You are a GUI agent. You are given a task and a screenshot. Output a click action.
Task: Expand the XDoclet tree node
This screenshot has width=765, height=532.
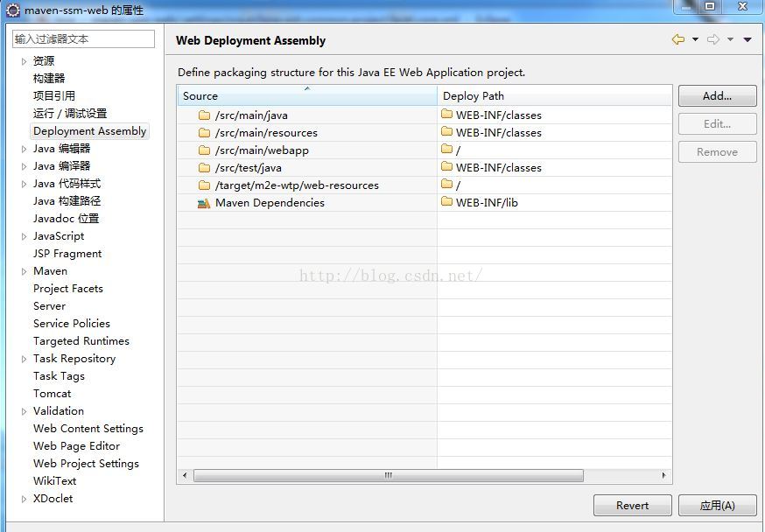(x=24, y=500)
